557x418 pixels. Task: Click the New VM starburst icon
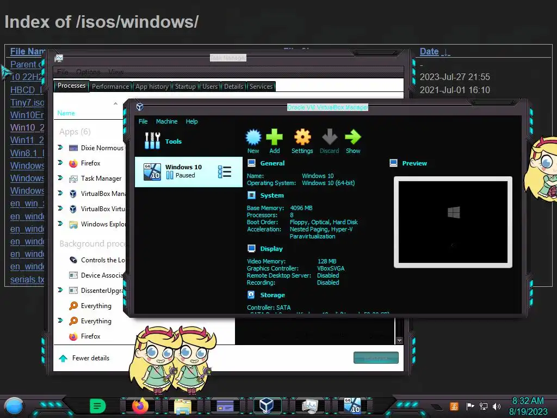pyautogui.click(x=253, y=137)
